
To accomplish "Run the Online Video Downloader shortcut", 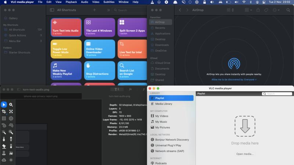I will click(99, 49).
